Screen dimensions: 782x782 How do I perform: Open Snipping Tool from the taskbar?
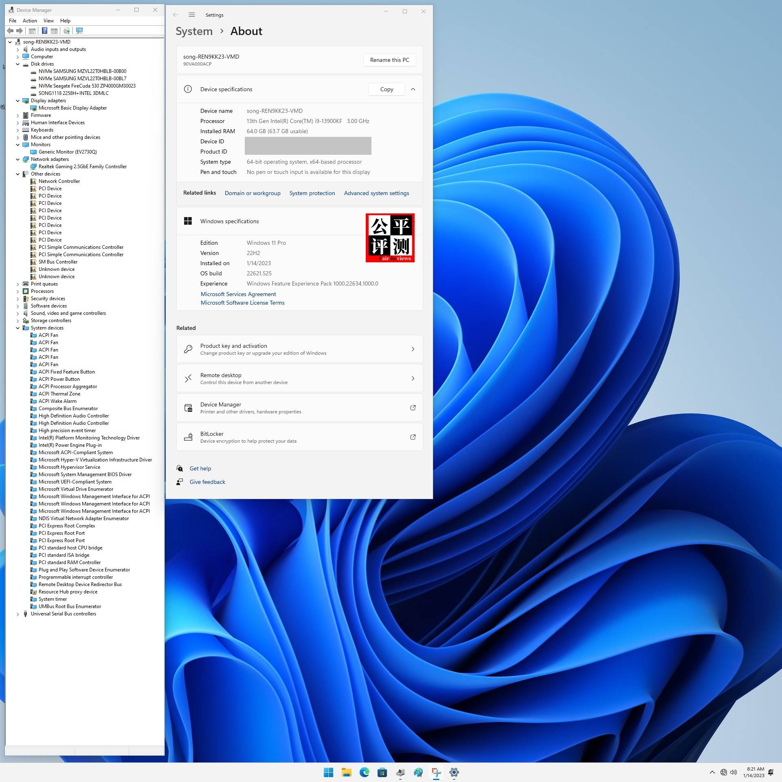(x=436, y=772)
